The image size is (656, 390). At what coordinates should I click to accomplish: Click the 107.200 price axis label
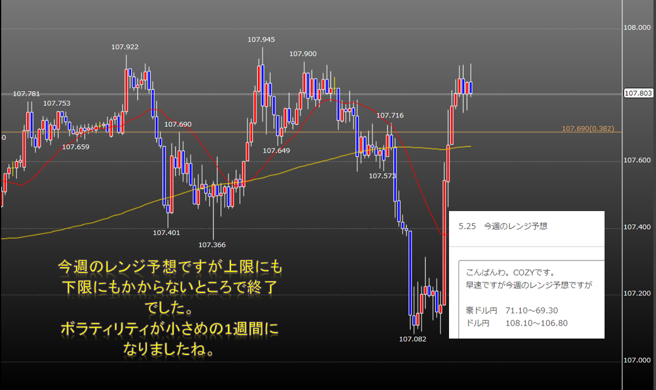[x=637, y=294]
